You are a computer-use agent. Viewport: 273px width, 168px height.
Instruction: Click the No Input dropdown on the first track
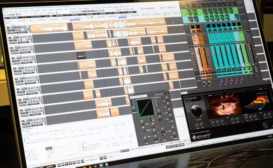[12, 30]
